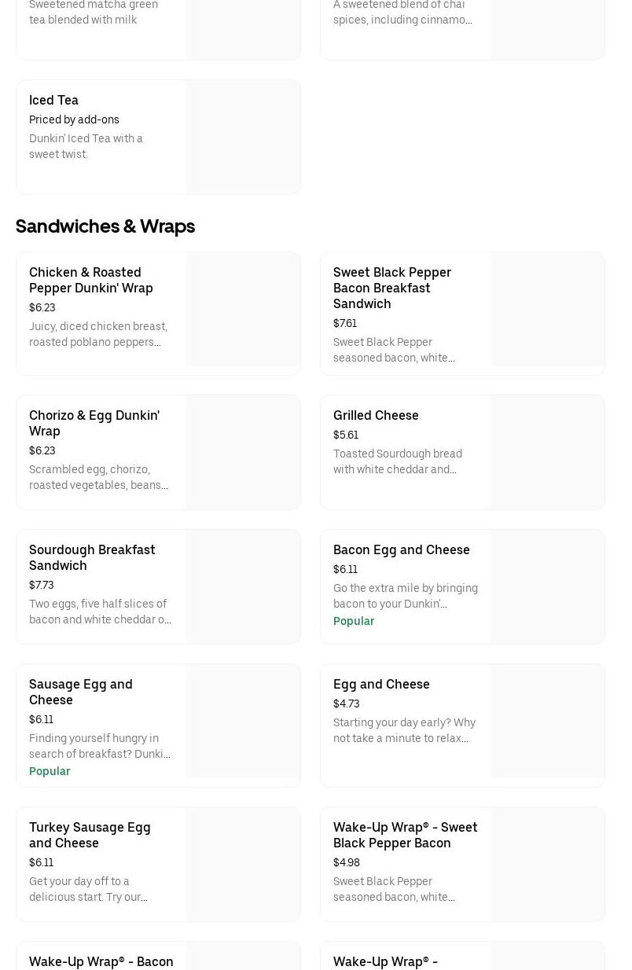Click the $7.61 price of the bacon sandwich
The image size is (632, 970).
click(345, 323)
